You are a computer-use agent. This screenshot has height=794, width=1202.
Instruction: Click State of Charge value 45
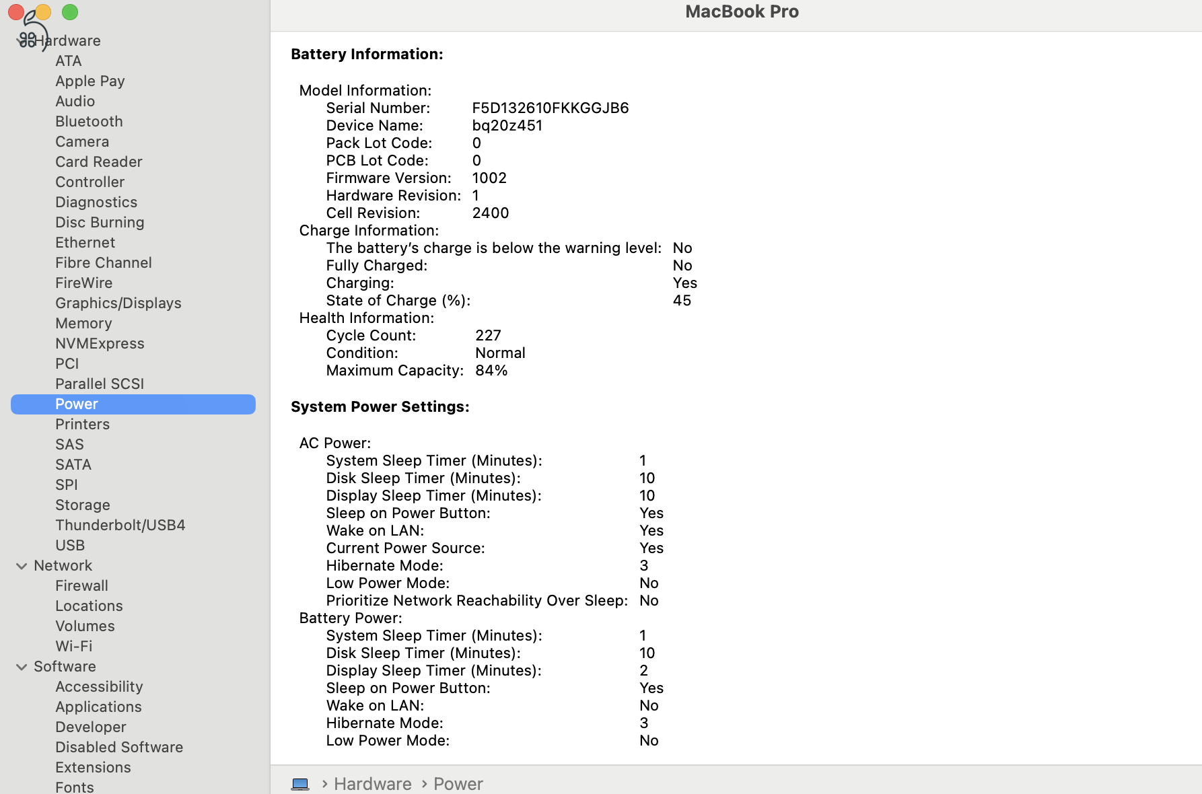[x=682, y=301]
